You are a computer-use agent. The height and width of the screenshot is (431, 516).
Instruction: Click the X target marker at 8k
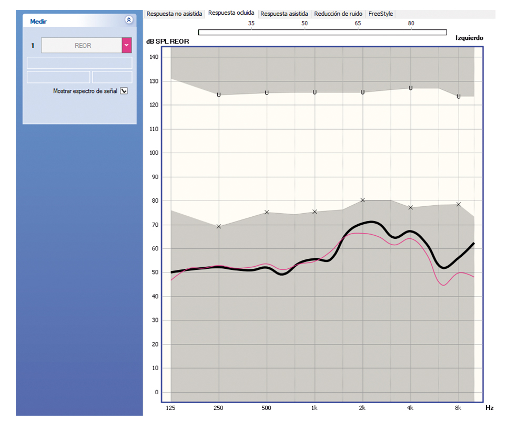pyautogui.click(x=459, y=204)
